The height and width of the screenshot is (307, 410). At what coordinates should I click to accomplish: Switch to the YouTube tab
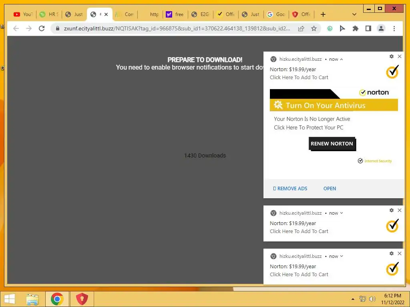click(x=22, y=14)
